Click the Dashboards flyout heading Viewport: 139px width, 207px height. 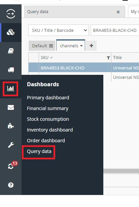click(x=43, y=84)
